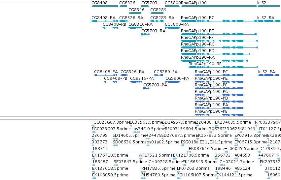The width and height of the screenshot is (281, 180).
Task: Click protein CG8408-PB
Action: pos(110,82)
